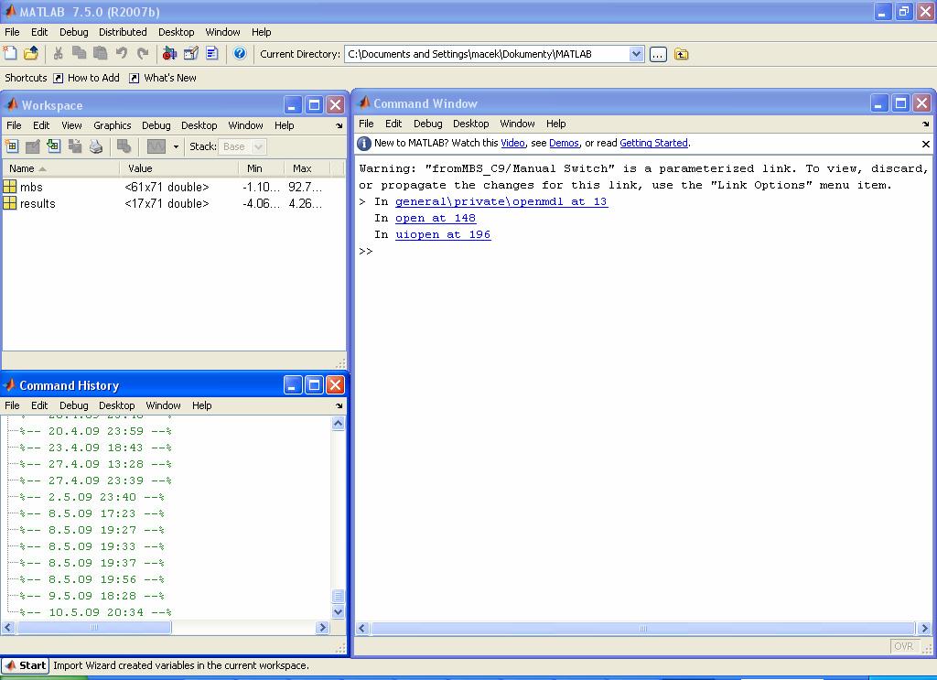The height and width of the screenshot is (680, 937).
Task: Dismiss the New to MATLAB banner
Action: pyautogui.click(x=926, y=144)
